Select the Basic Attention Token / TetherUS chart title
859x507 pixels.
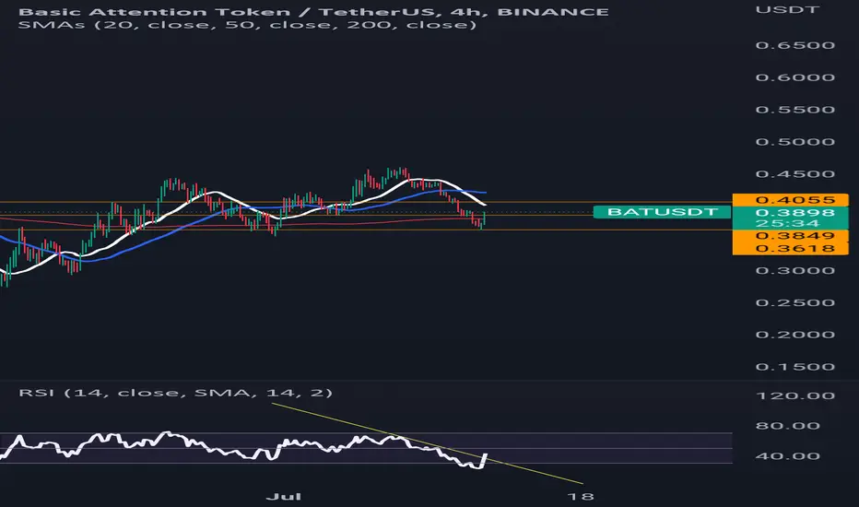313,11
